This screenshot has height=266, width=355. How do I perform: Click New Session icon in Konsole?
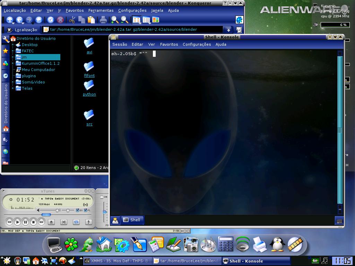115,220
